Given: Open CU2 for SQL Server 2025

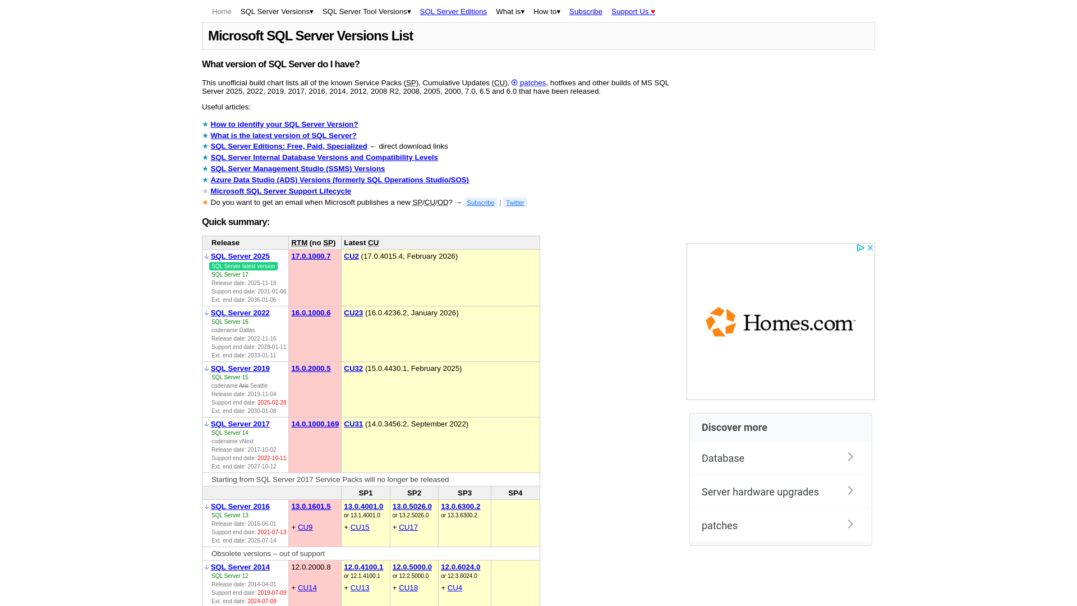Looking at the screenshot, I should (x=351, y=256).
